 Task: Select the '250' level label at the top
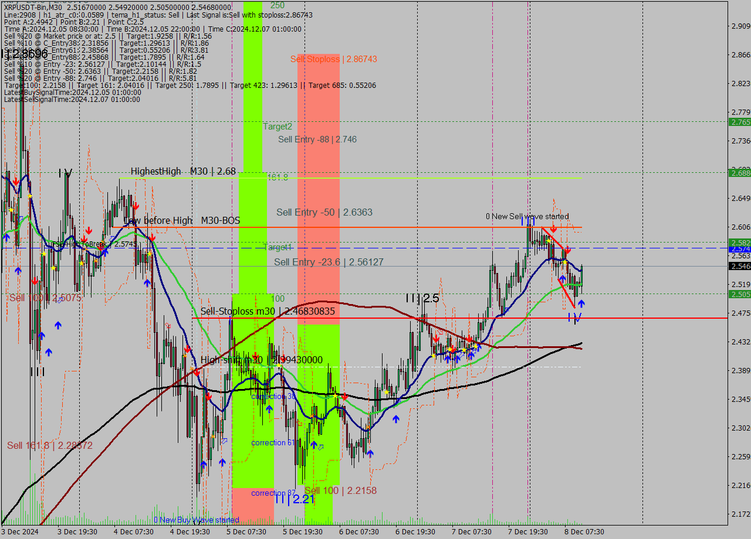click(x=278, y=5)
